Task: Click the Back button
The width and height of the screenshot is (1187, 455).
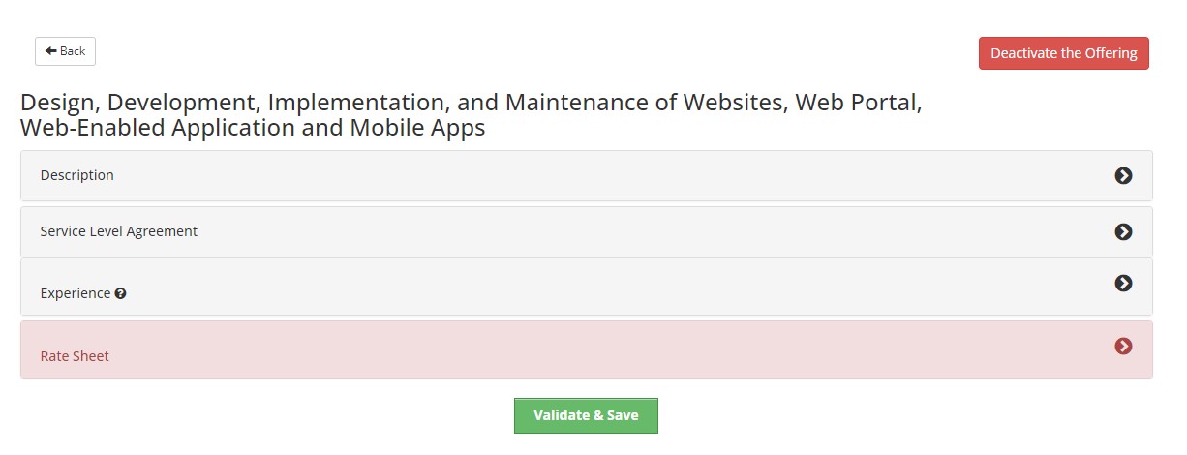Action: 65,51
